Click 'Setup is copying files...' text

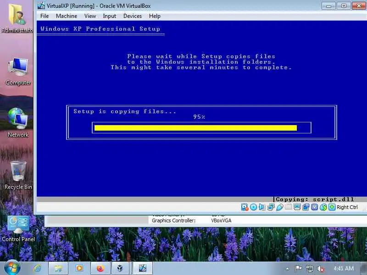pos(125,111)
